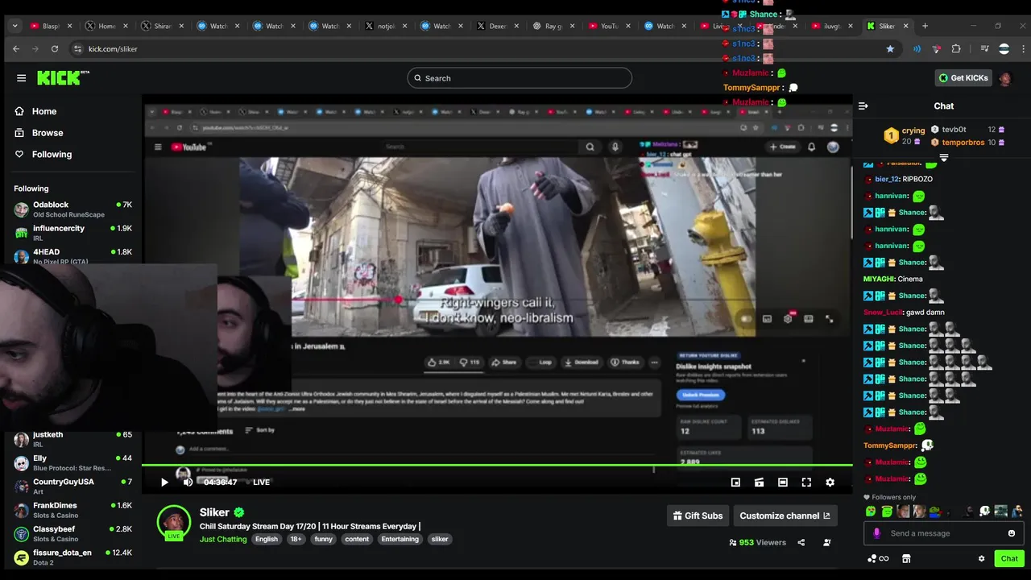This screenshot has width=1031, height=580.
Task: Click the Send a message box
Action: [x=944, y=533]
